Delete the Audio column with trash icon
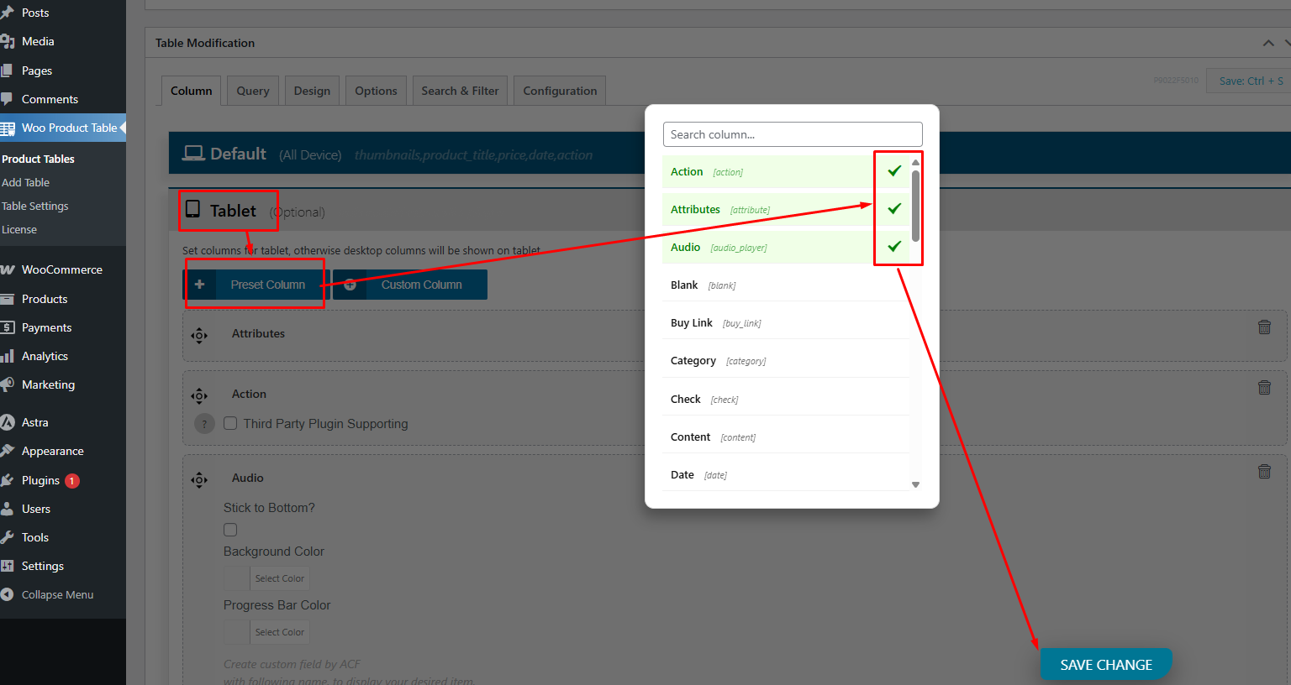1291x685 pixels. click(1264, 472)
